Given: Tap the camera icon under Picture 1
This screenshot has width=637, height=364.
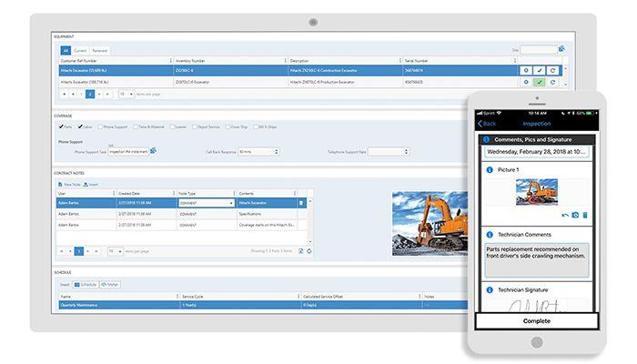Looking at the screenshot, I should (x=575, y=215).
